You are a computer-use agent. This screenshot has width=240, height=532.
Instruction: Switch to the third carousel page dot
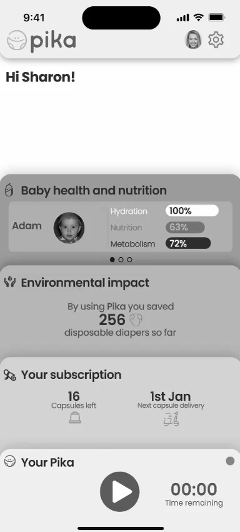pyautogui.click(x=129, y=260)
